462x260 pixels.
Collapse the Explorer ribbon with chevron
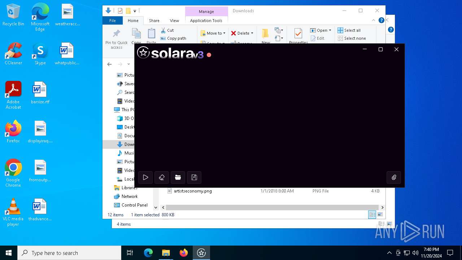(374, 20)
